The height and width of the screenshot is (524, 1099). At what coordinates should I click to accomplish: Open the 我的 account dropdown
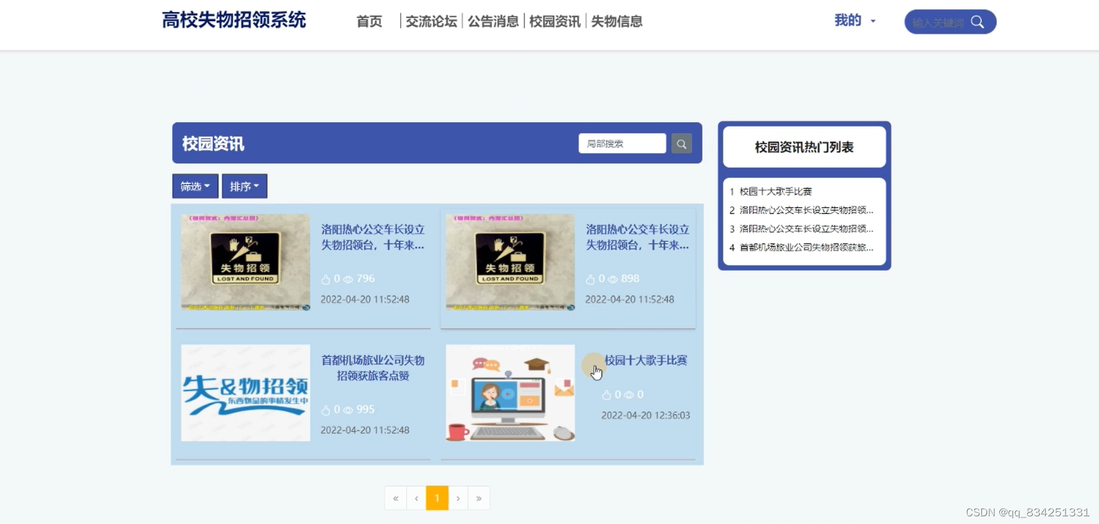[x=855, y=21]
